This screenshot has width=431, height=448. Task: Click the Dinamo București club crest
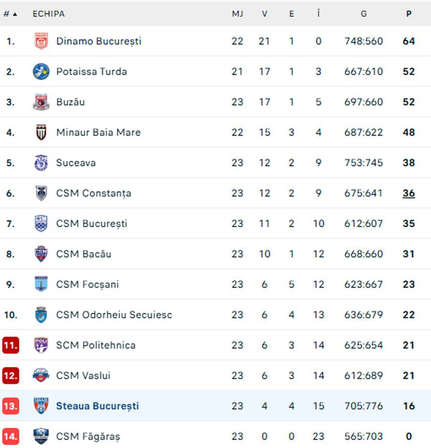(x=42, y=41)
